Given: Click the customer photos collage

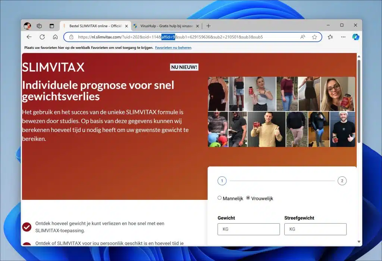Looking at the screenshot, I should (x=281, y=112).
